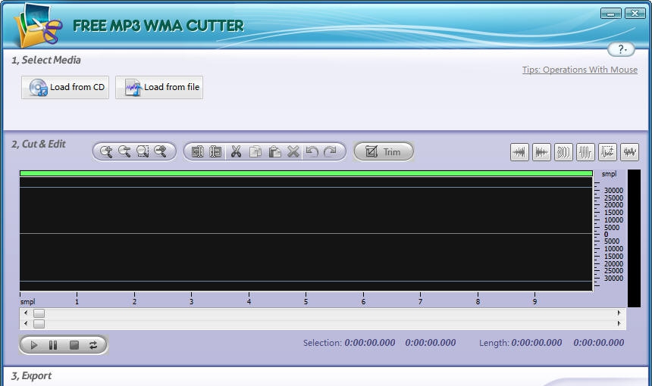Toggle the loop playback button
The width and height of the screenshot is (652, 386).
coord(93,345)
